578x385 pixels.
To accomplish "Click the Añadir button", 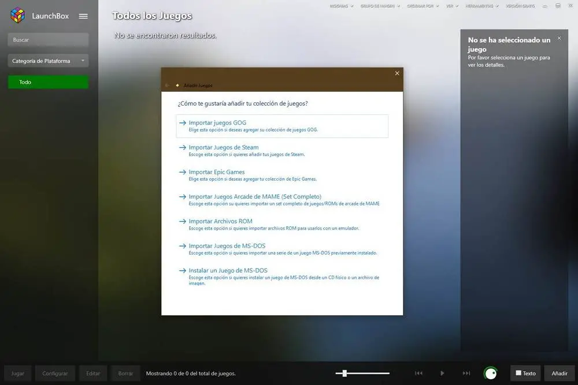I will (559, 373).
